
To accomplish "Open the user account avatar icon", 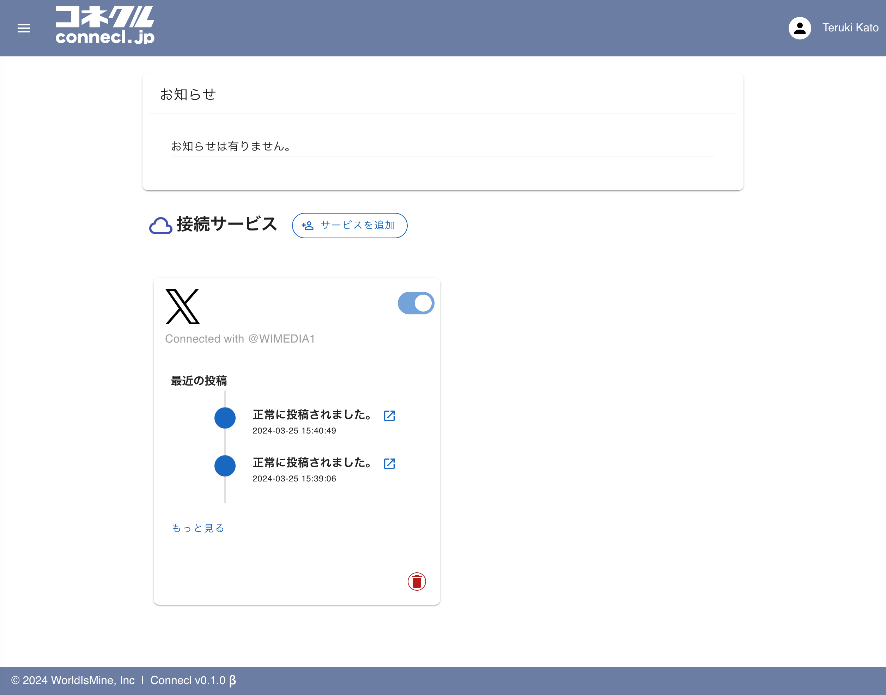I will click(800, 28).
